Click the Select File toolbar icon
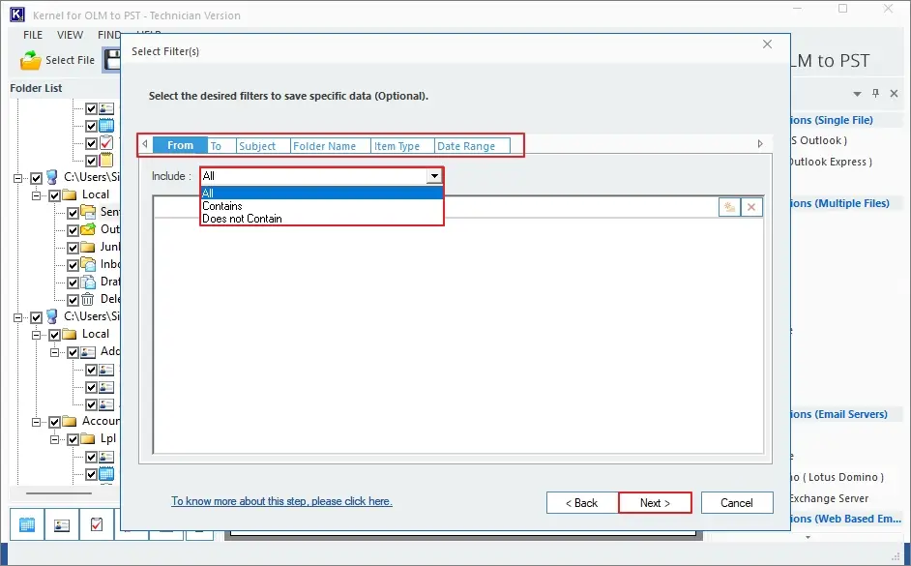Image resolution: width=911 pixels, height=566 pixels. (x=30, y=60)
